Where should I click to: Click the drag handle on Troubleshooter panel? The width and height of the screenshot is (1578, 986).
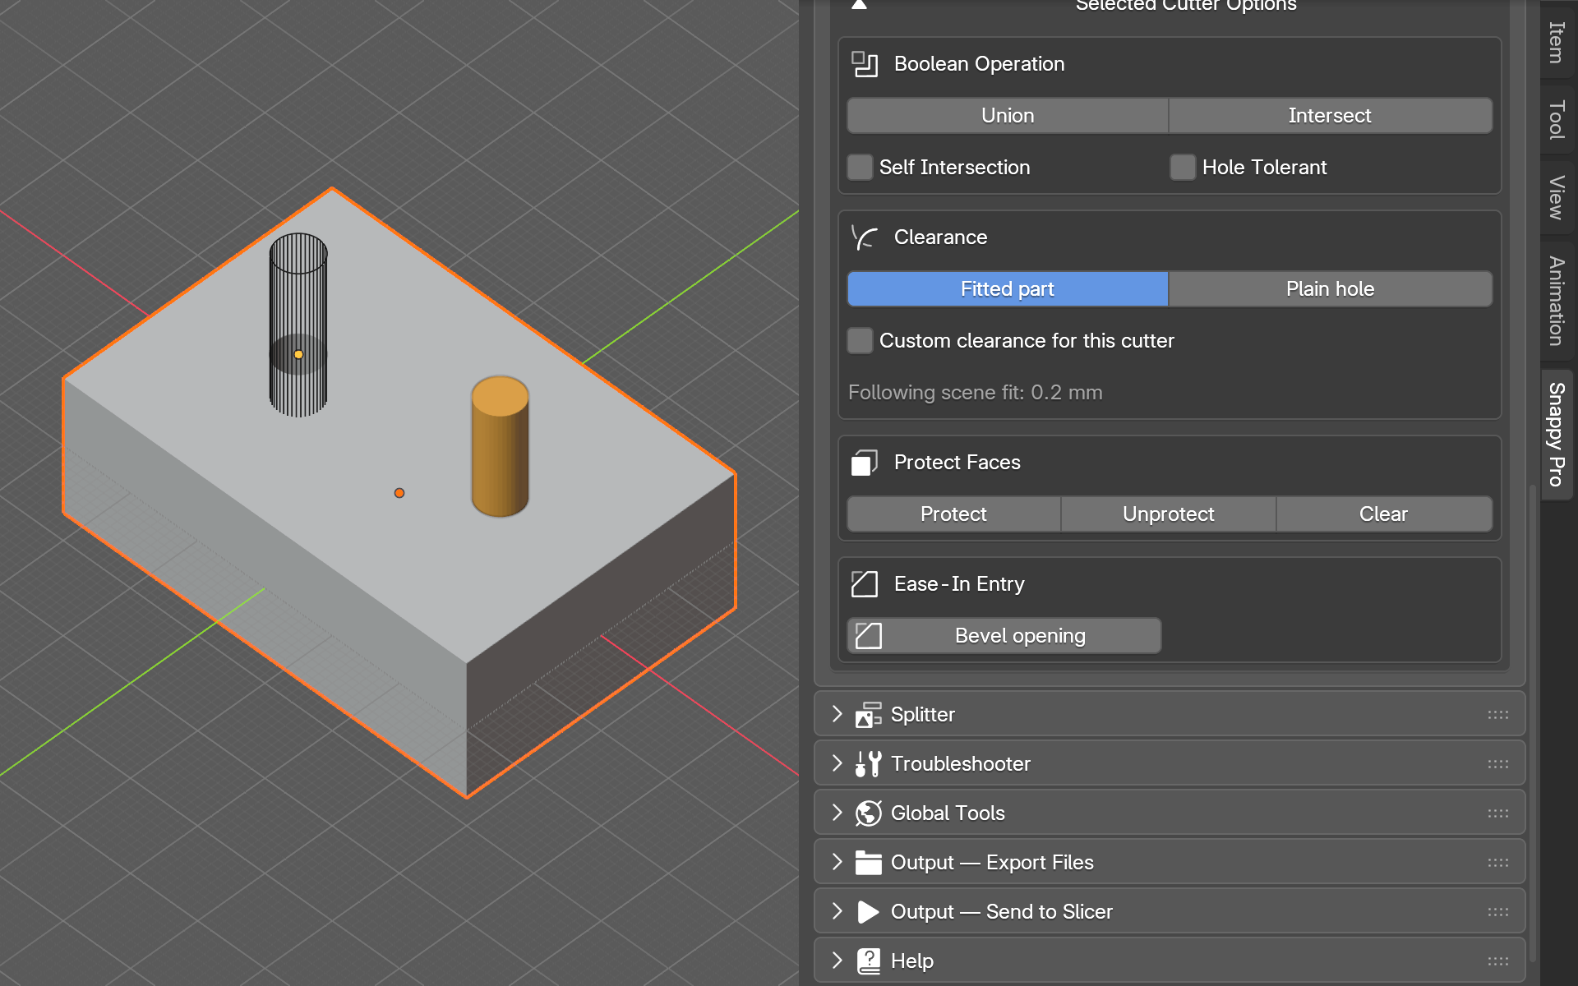[1497, 764]
